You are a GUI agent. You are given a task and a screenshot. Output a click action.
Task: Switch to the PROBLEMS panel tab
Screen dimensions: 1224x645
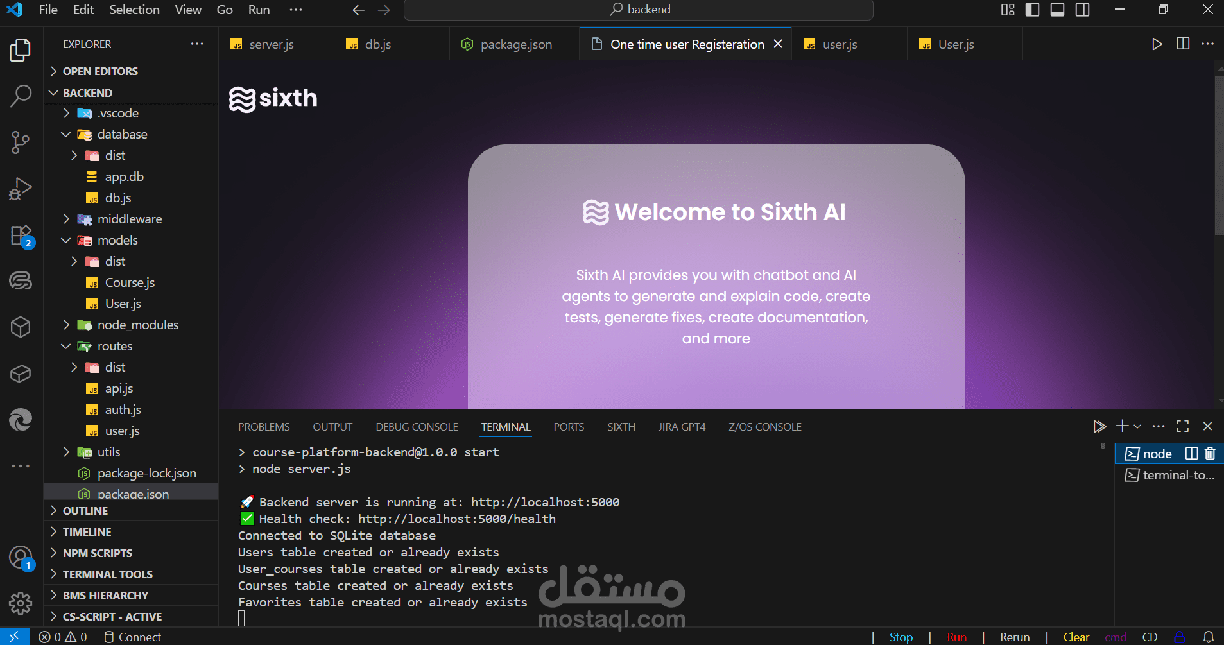264,427
